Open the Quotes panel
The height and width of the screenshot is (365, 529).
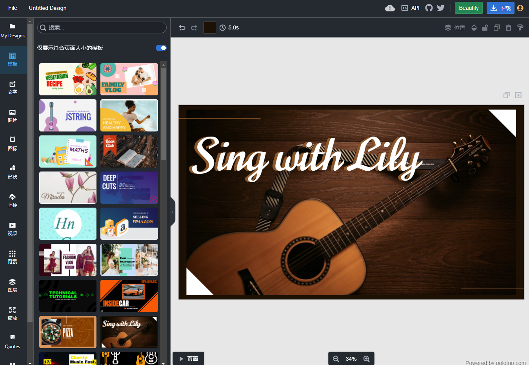(x=13, y=342)
